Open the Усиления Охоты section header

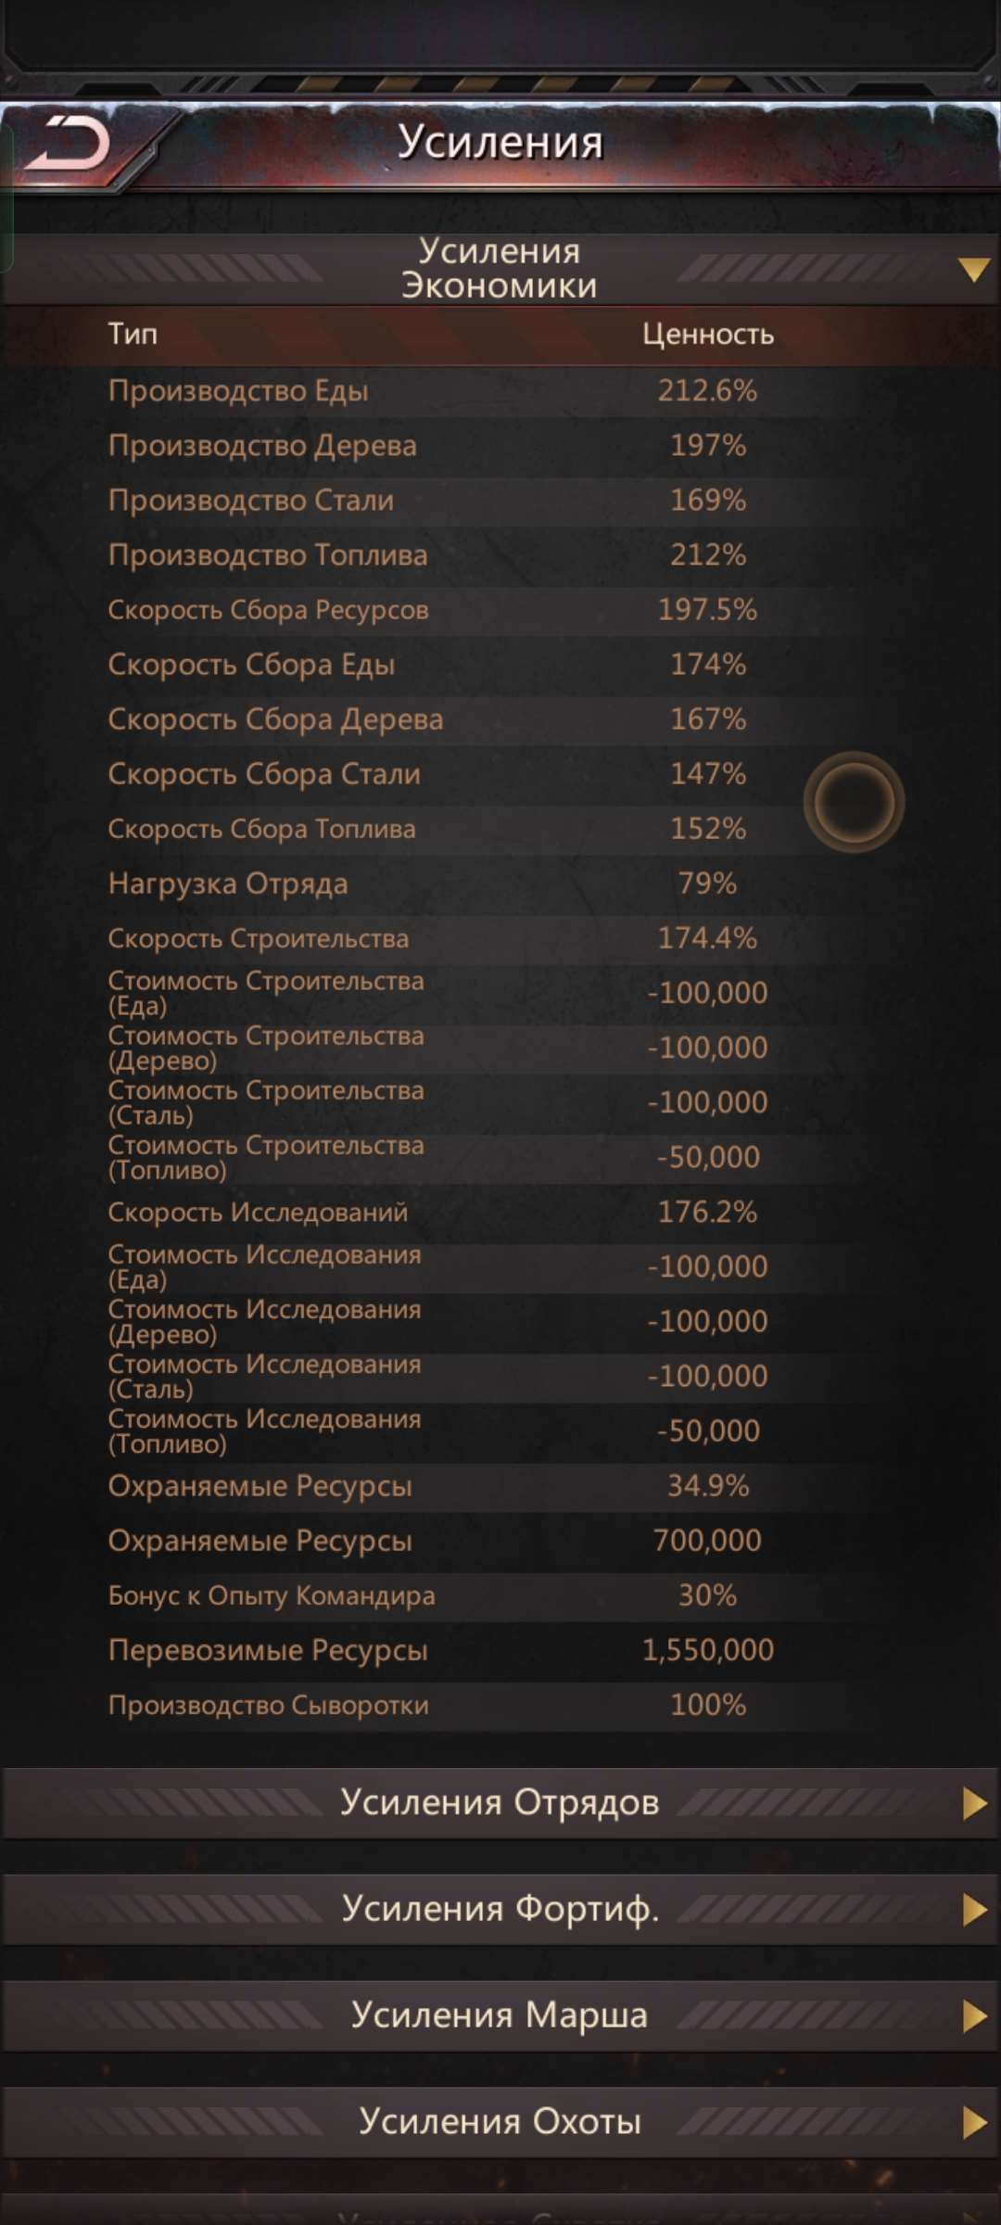500,2121
